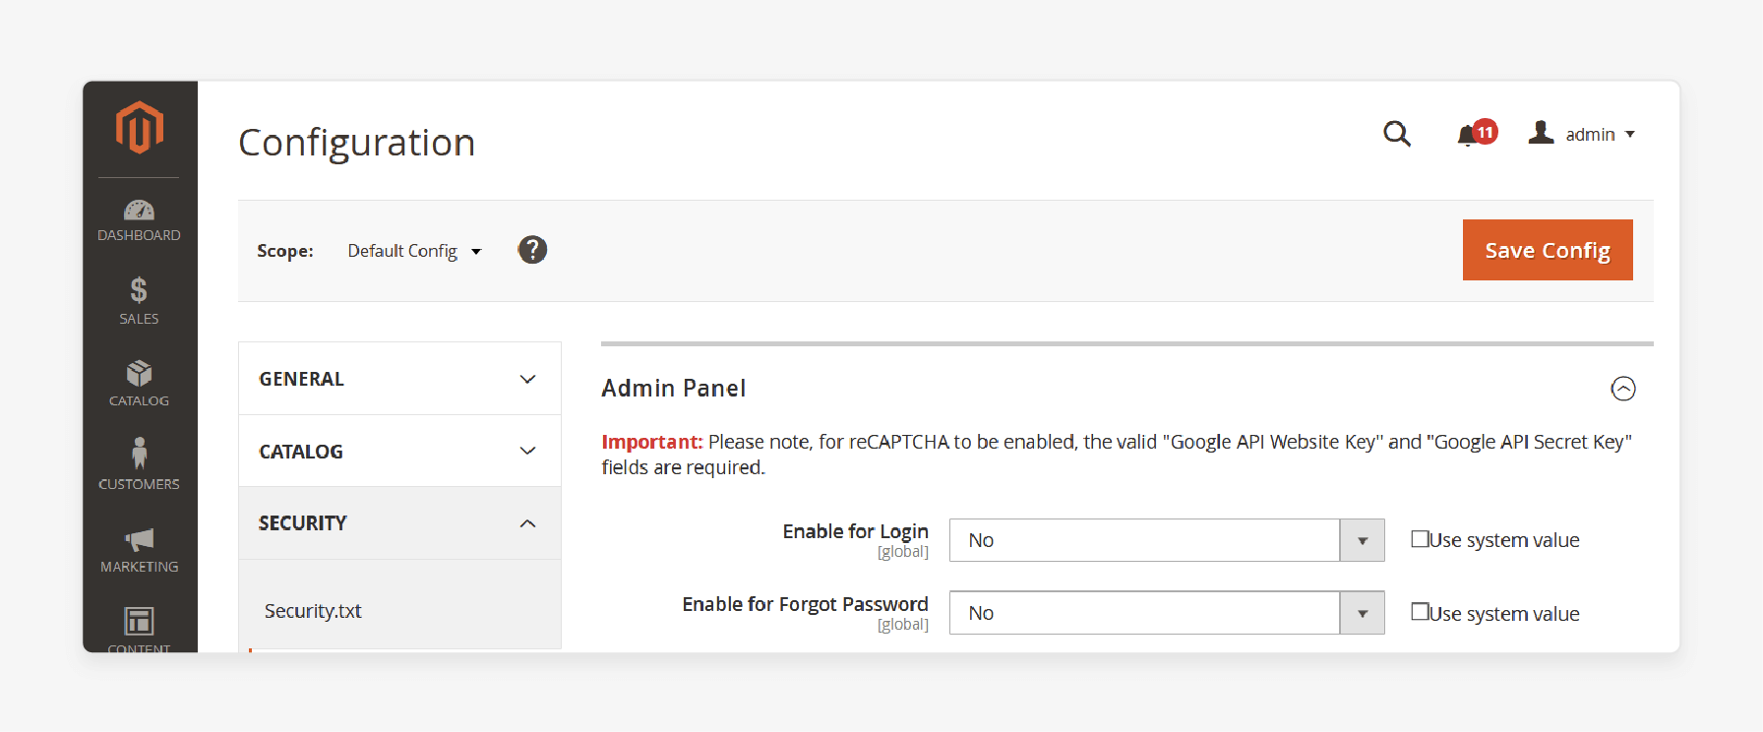1763x732 pixels.
Task: Click the Magento logo icon
Action: click(x=139, y=127)
